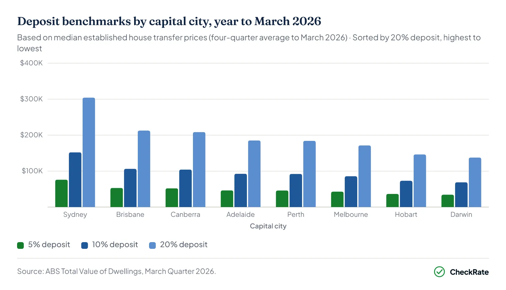Click the 'Perth' axis label

pyautogui.click(x=296, y=214)
